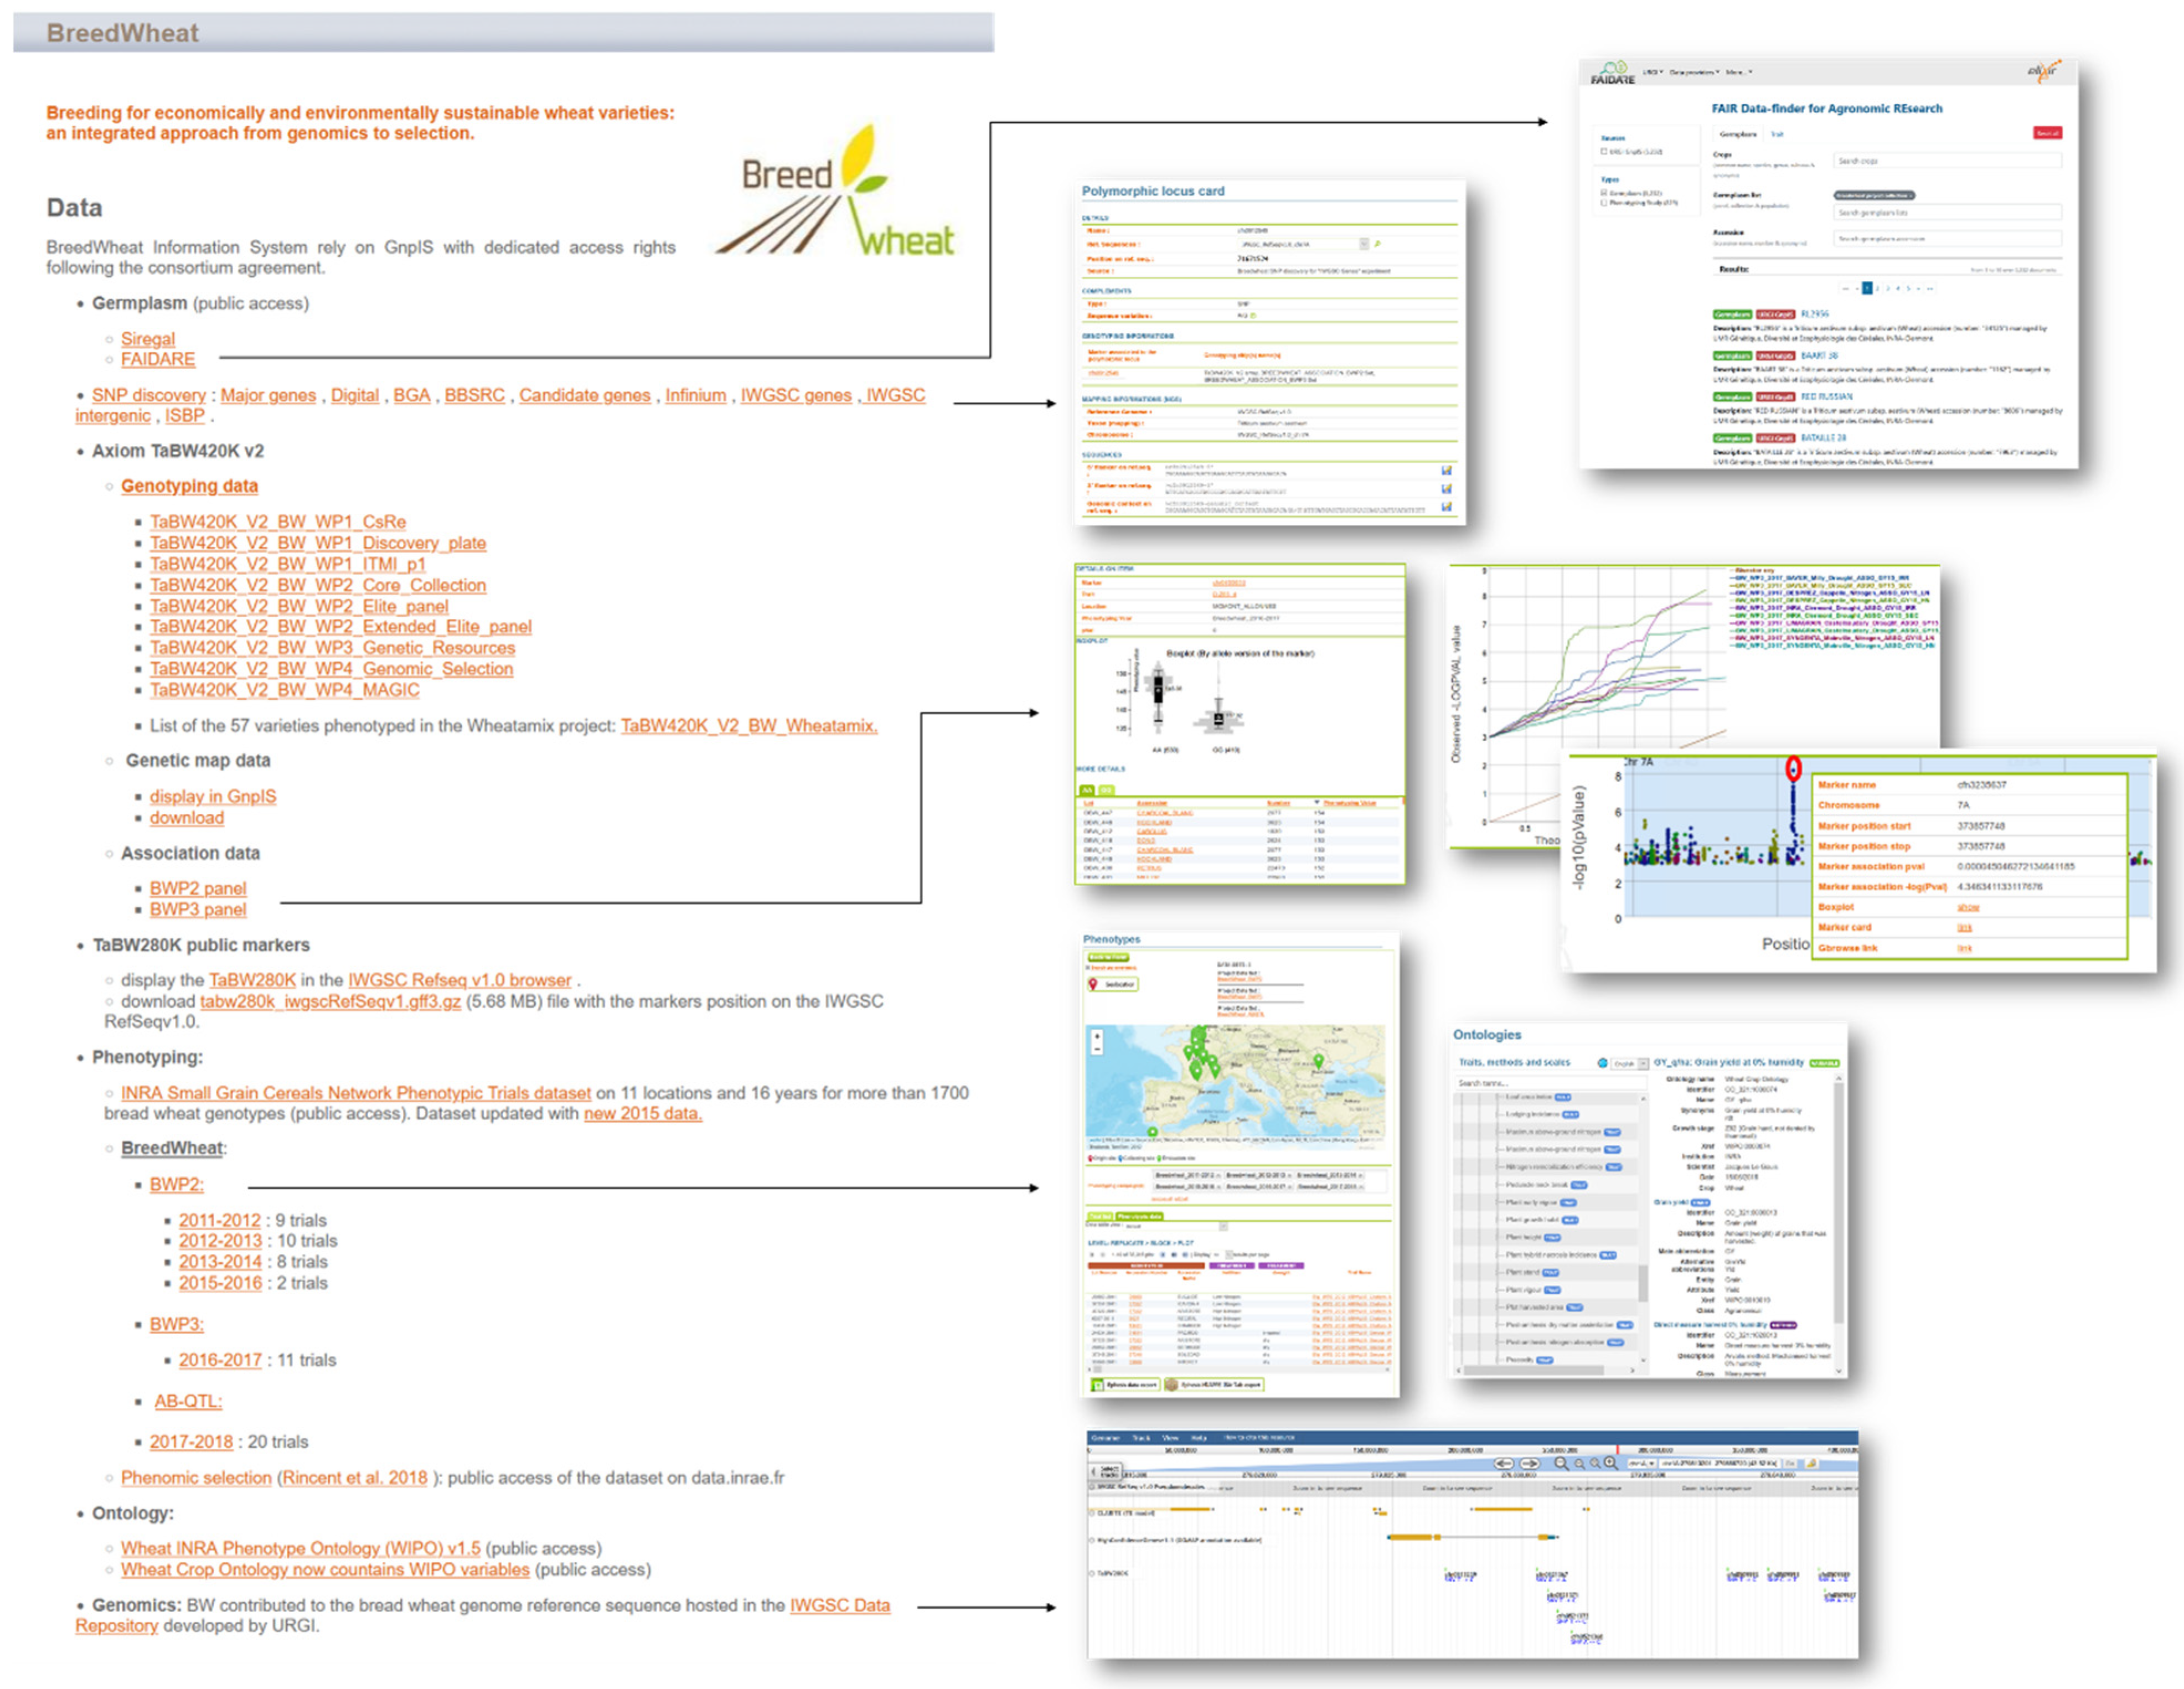Click the large zoom-out magnifier in genome browser
2184x1689 pixels.
[x=1562, y=1464]
